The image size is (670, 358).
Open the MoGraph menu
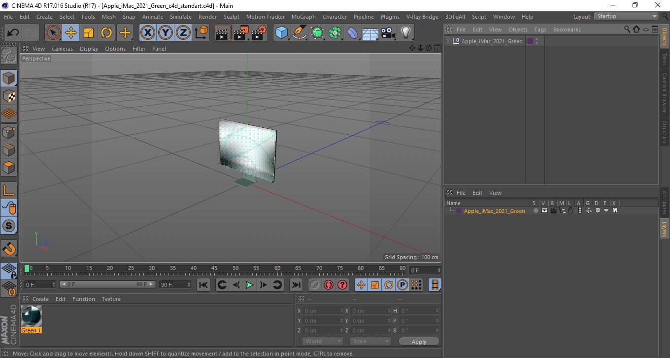pyautogui.click(x=303, y=17)
